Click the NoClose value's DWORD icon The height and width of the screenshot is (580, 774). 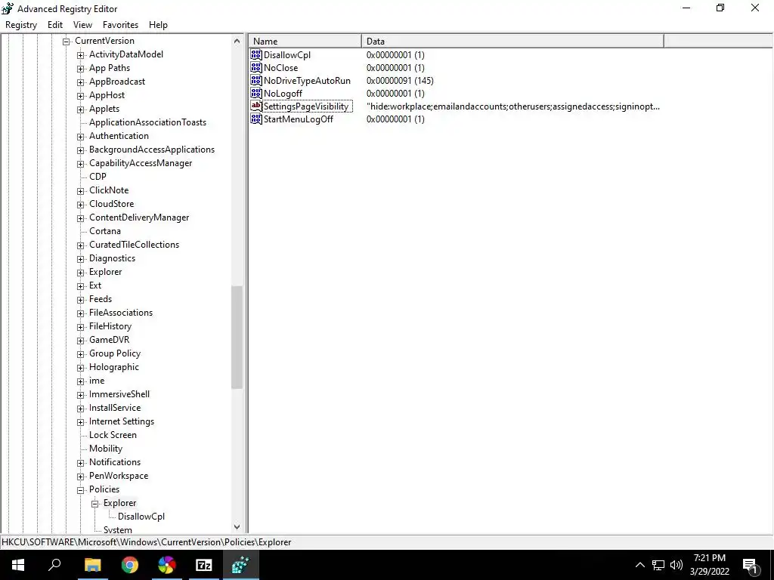coord(256,67)
